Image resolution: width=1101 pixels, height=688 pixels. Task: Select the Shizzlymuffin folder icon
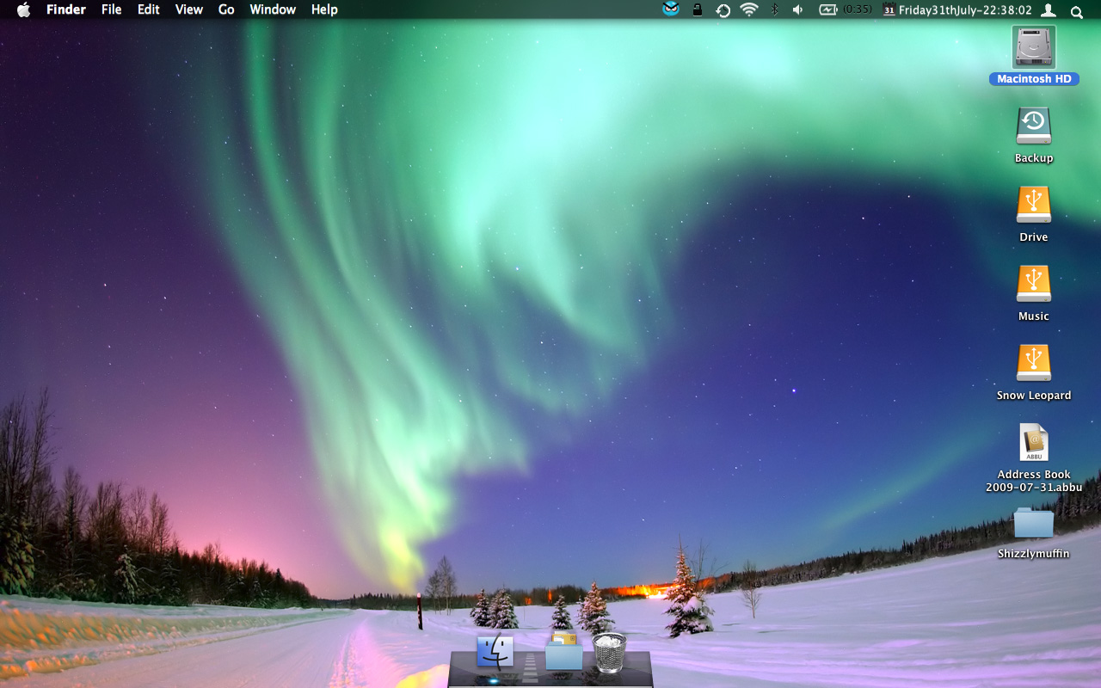[1034, 523]
